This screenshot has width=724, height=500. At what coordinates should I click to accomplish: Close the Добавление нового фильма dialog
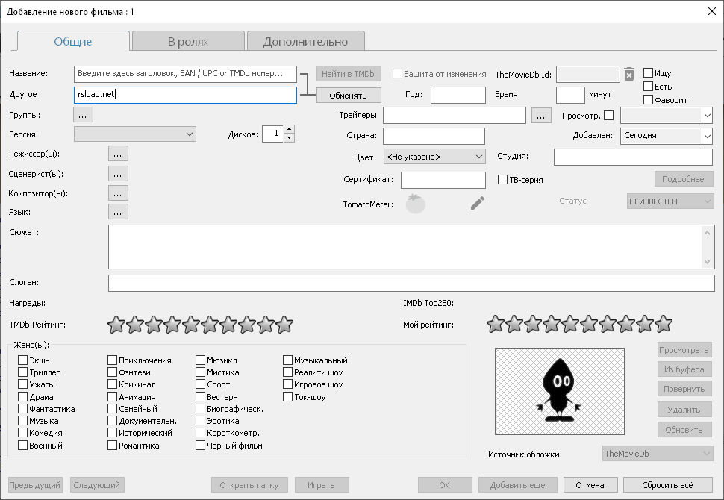click(x=711, y=11)
